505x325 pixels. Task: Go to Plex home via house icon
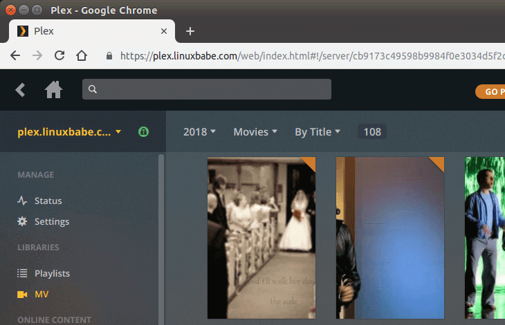[x=53, y=90]
